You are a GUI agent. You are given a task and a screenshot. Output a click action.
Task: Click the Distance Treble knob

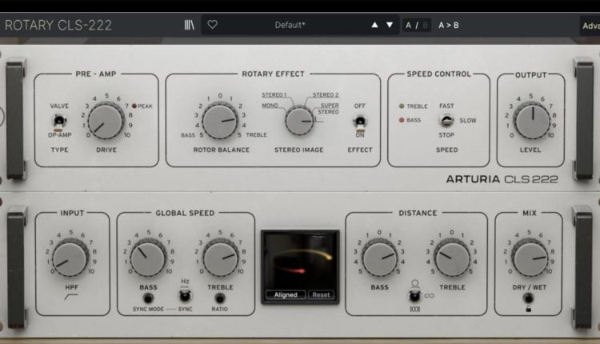click(452, 258)
